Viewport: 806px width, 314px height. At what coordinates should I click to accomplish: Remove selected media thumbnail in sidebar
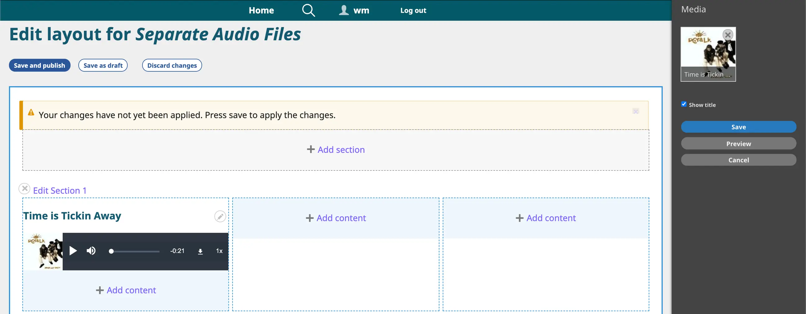tap(728, 35)
